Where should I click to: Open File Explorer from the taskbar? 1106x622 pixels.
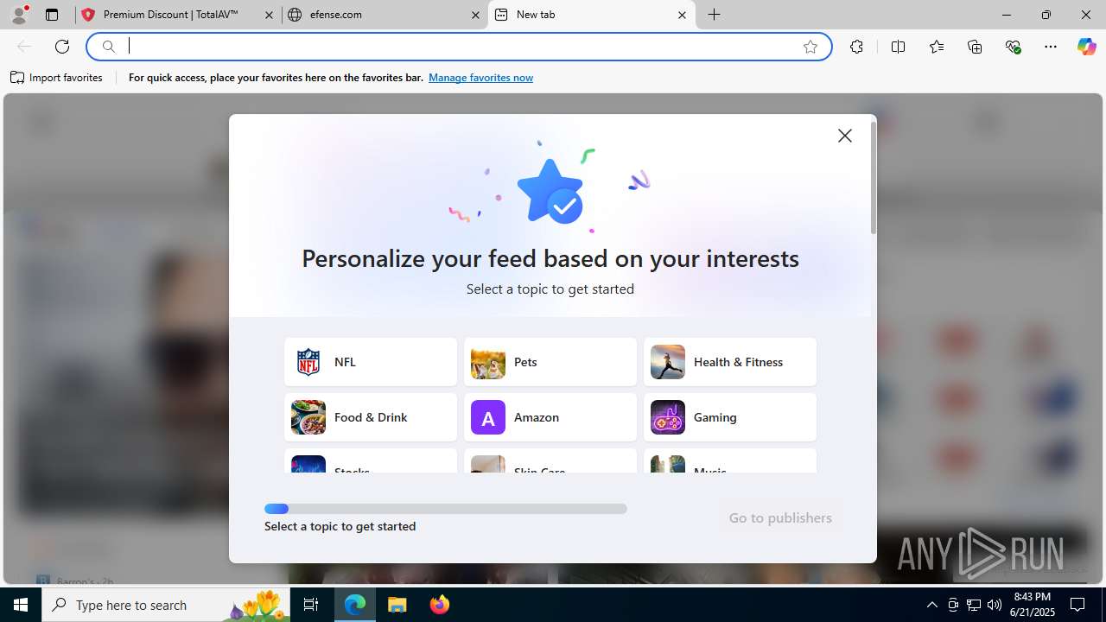pos(397,605)
